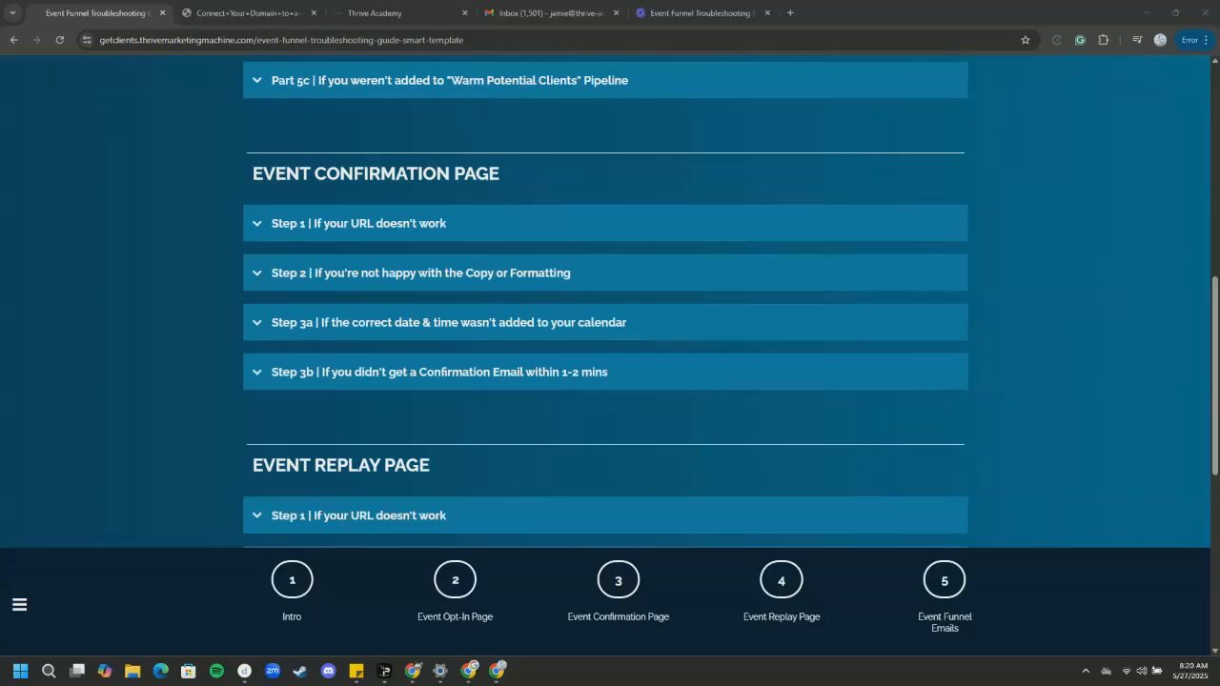
Task: Click the page's vertical scrollbar
Action: click(x=1214, y=375)
